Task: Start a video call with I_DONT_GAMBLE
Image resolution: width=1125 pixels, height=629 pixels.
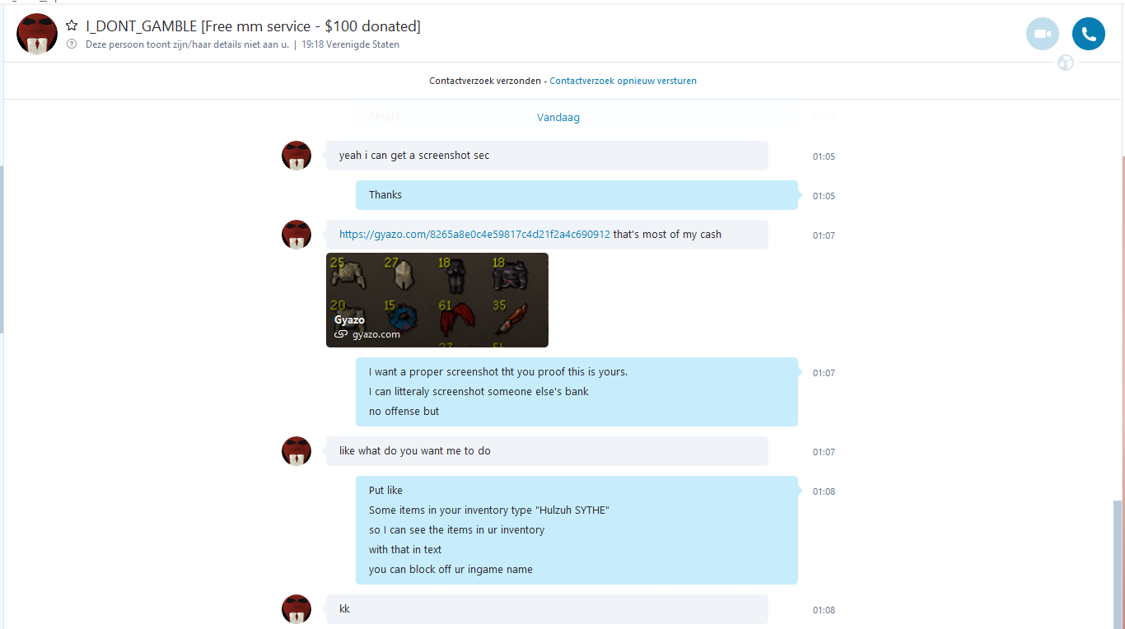Action: coord(1042,34)
